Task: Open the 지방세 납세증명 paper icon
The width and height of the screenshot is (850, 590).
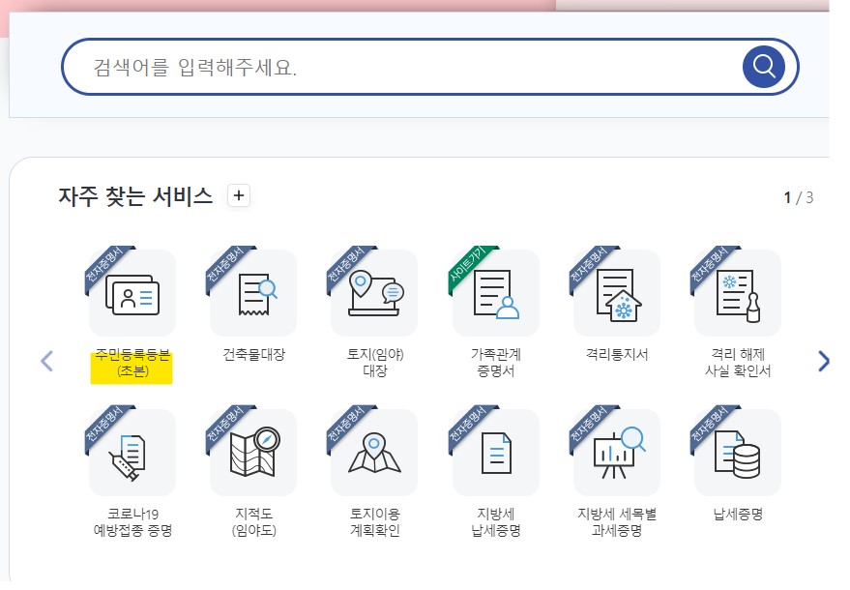Action: pos(495,453)
